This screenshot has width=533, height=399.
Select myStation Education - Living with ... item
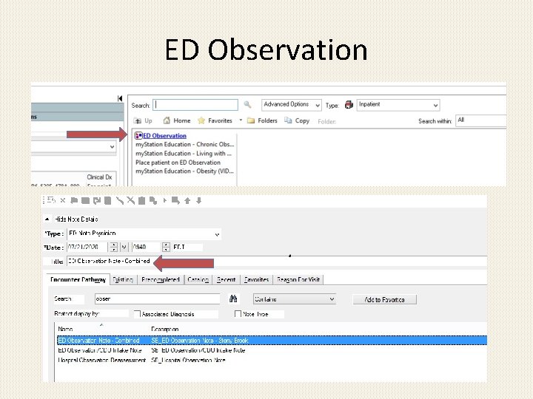[184, 154]
